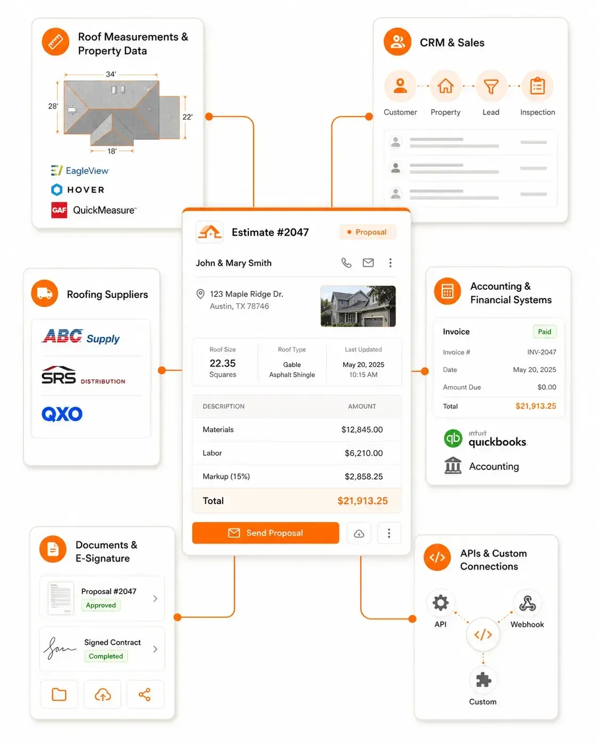Click the Markup (15%) row label
This screenshot has width=598, height=747.
pyautogui.click(x=226, y=476)
